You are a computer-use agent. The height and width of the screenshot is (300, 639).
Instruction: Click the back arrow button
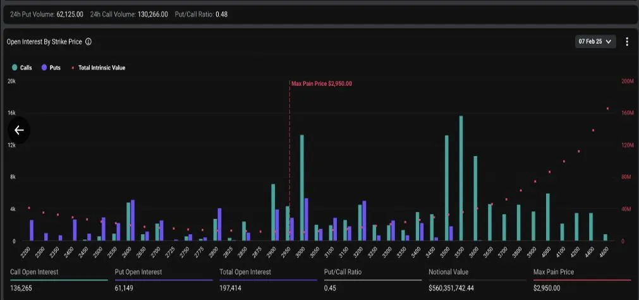19,130
